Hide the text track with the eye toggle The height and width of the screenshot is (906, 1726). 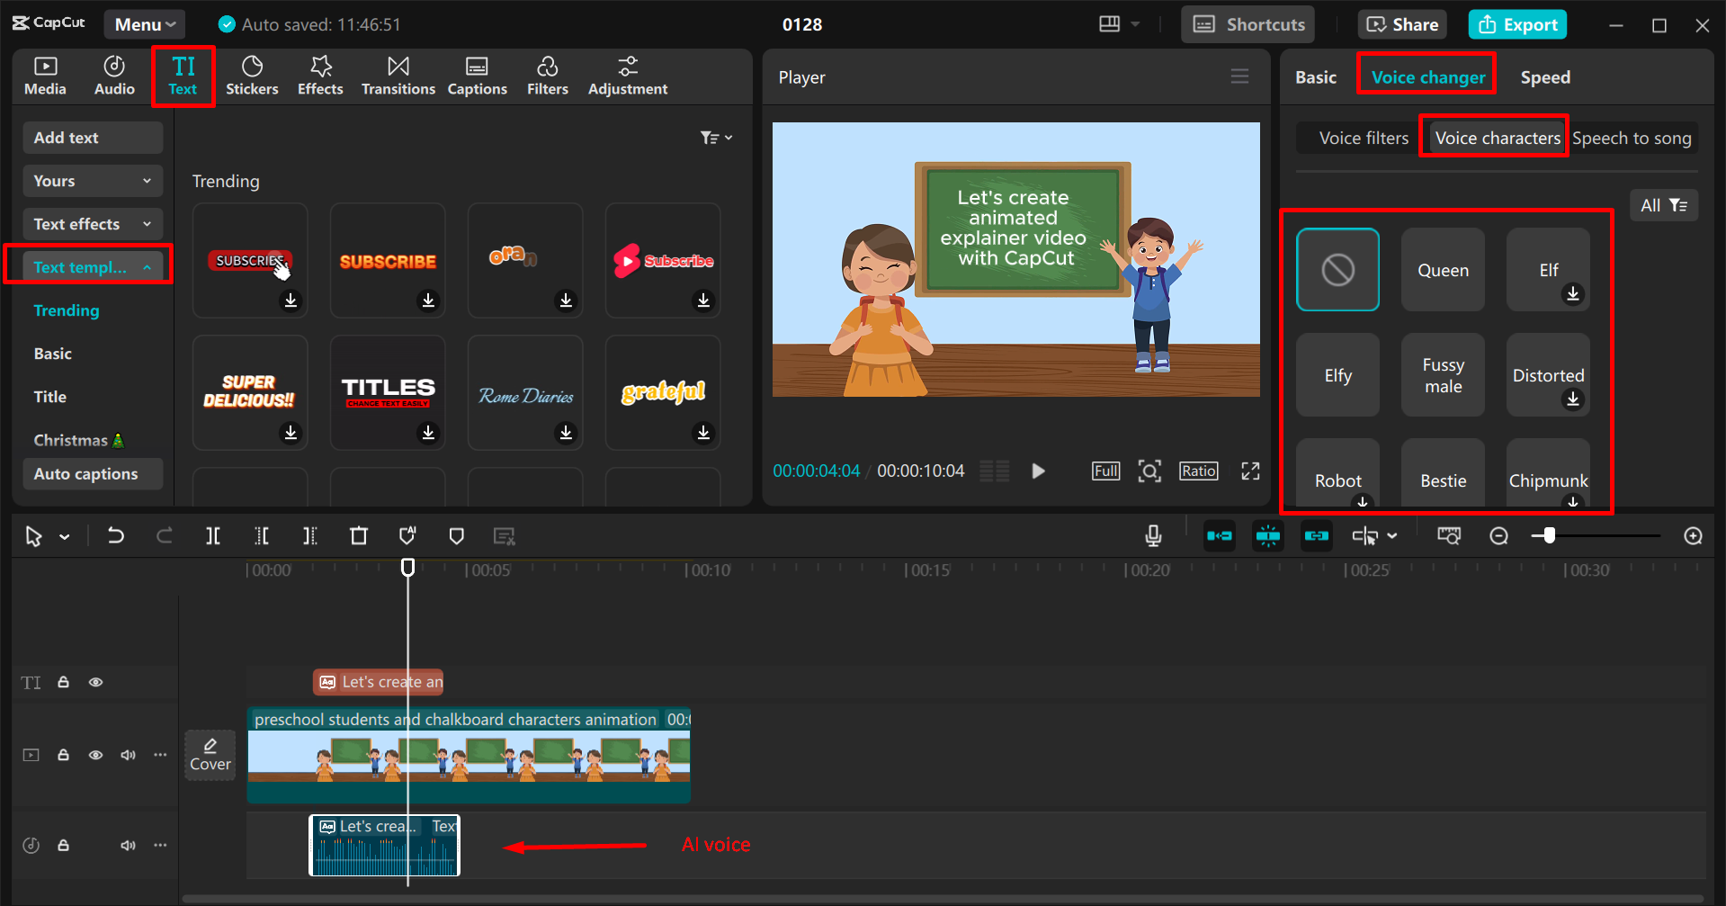coord(95,682)
